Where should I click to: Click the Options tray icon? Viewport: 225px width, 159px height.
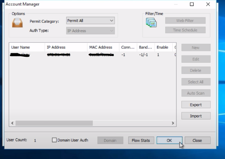coord(17,23)
